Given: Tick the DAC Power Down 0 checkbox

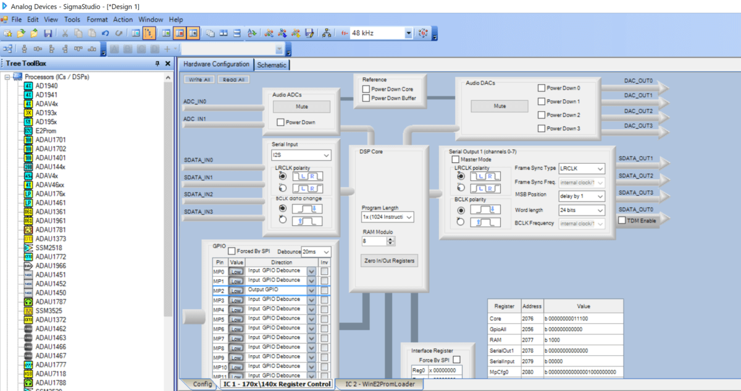Looking at the screenshot, I should pos(542,88).
